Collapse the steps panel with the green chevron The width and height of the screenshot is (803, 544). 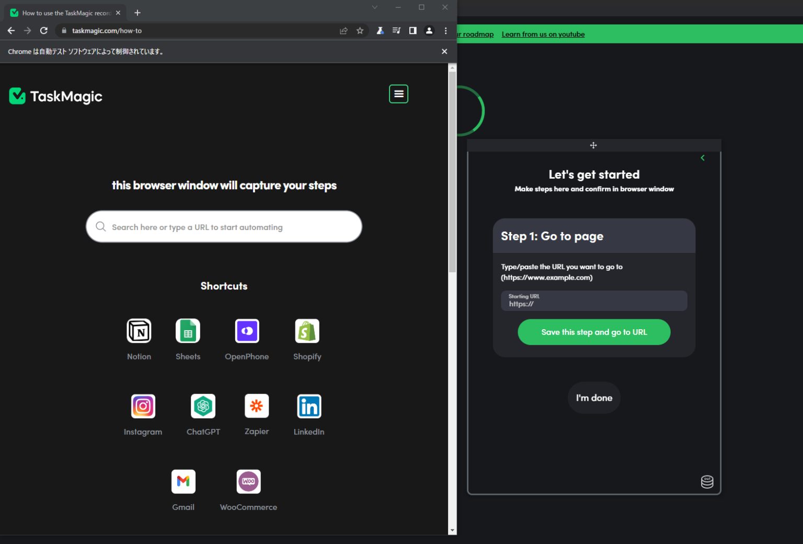pyautogui.click(x=702, y=157)
